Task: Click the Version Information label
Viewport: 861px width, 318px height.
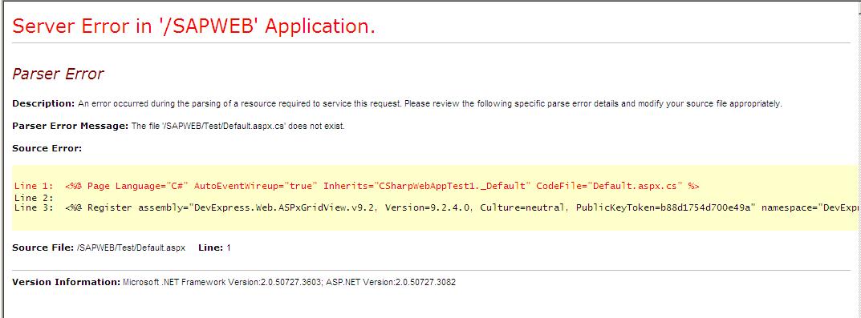Action: [x=66, y=283]
